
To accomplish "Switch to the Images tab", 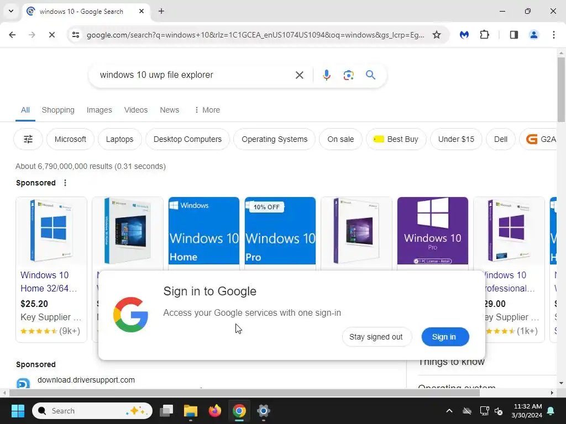I will (x=99, y=110).
